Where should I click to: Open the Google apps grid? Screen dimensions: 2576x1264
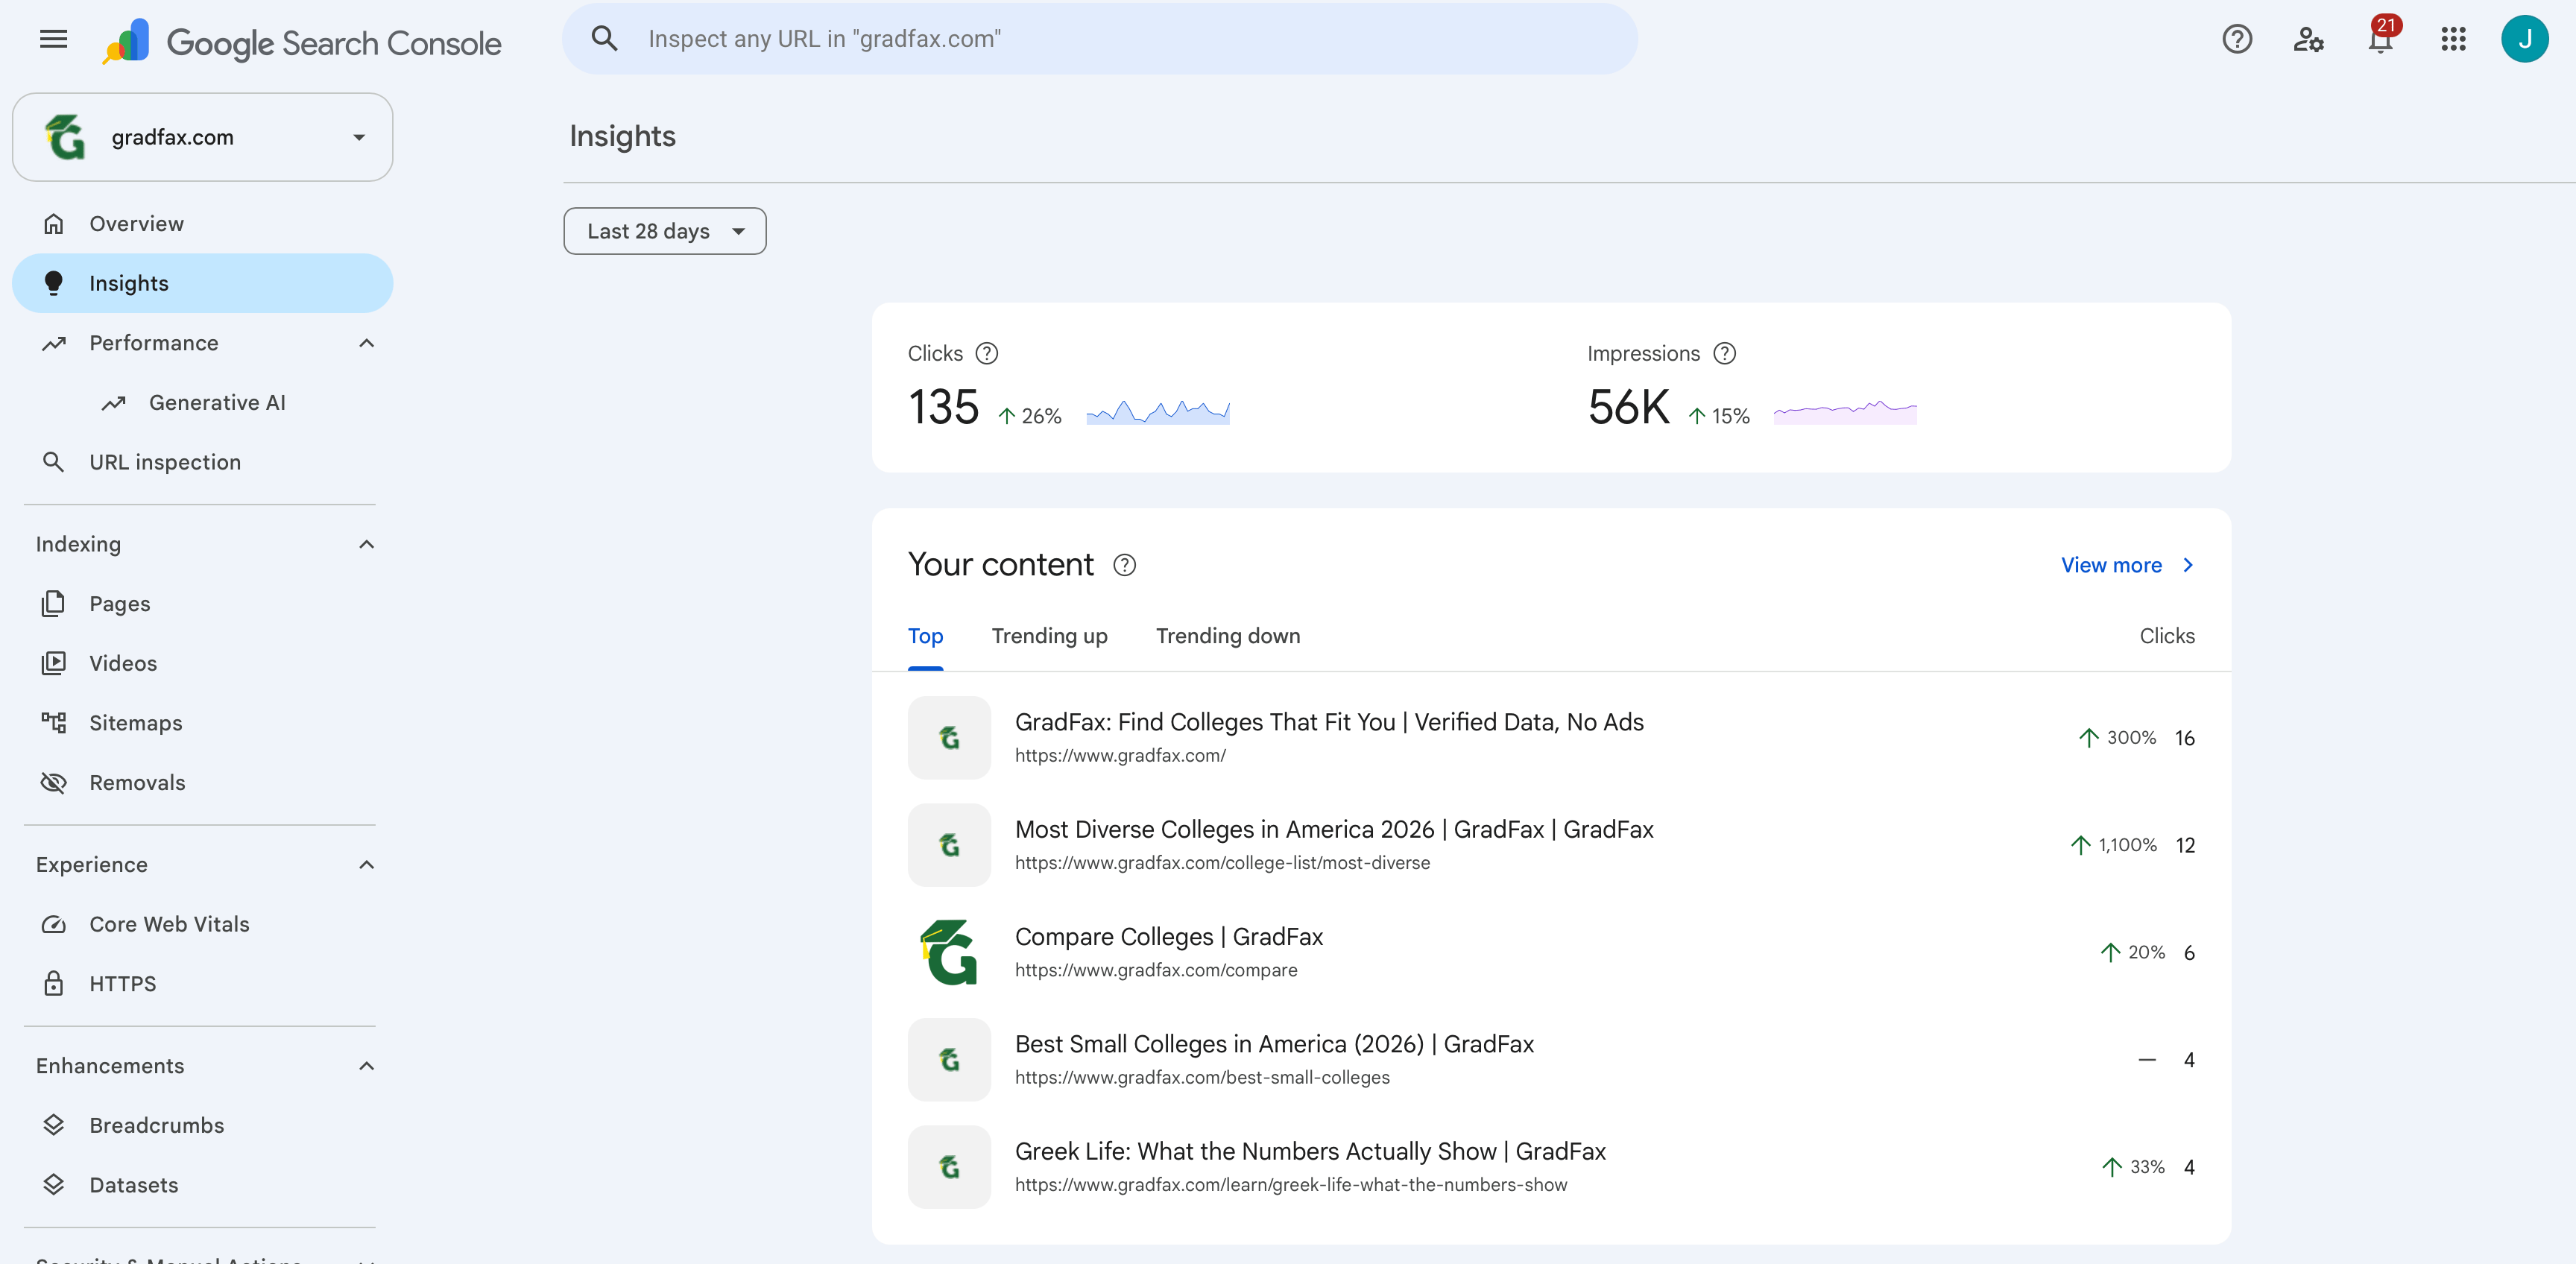(2453, 39)
